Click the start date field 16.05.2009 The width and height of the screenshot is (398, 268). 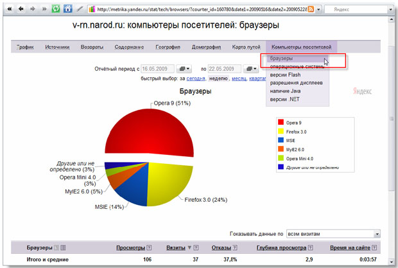(157, 69)
